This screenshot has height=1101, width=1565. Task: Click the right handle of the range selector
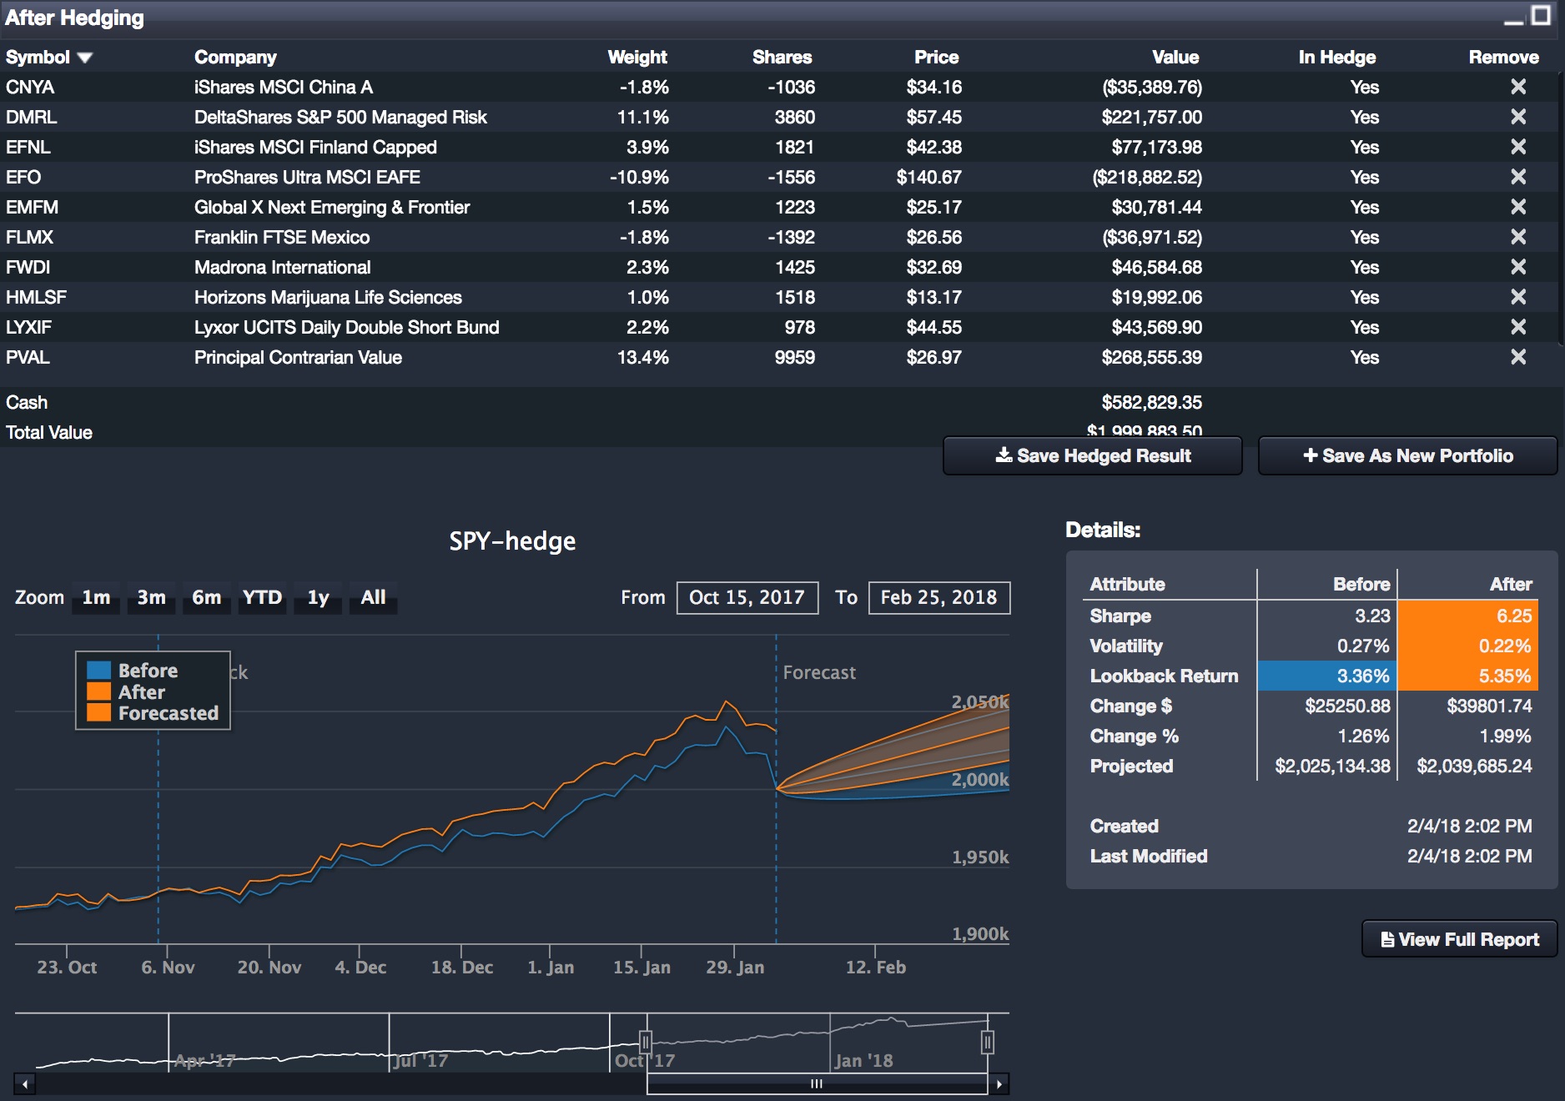[988, 1041]
